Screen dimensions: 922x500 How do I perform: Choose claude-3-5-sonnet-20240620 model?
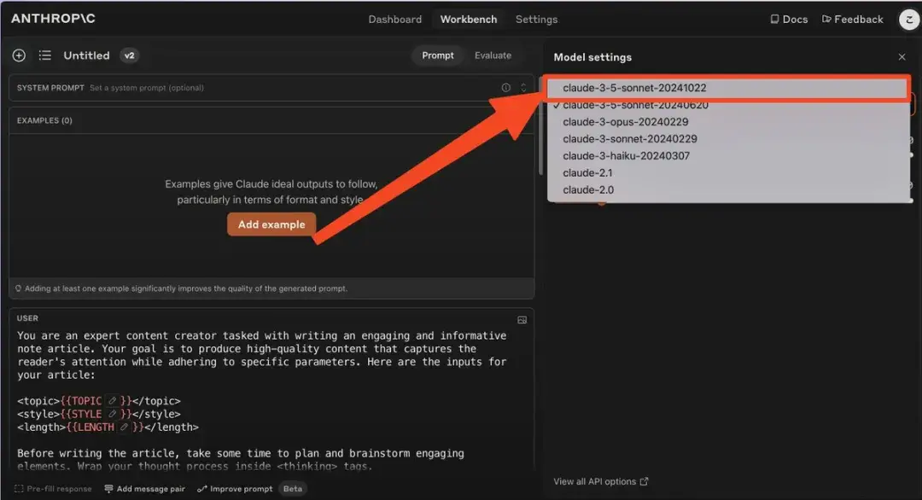pyautogui.click(x=728, y=106)
